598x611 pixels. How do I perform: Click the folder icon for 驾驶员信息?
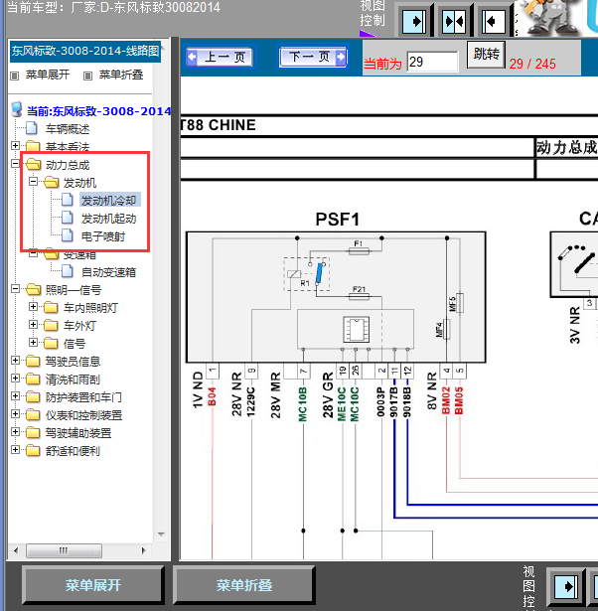pyautogui.click(x=33, y=362)
